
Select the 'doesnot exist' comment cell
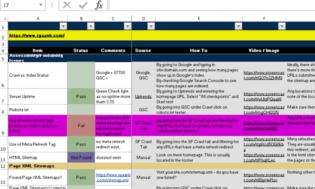pos(113,158)
